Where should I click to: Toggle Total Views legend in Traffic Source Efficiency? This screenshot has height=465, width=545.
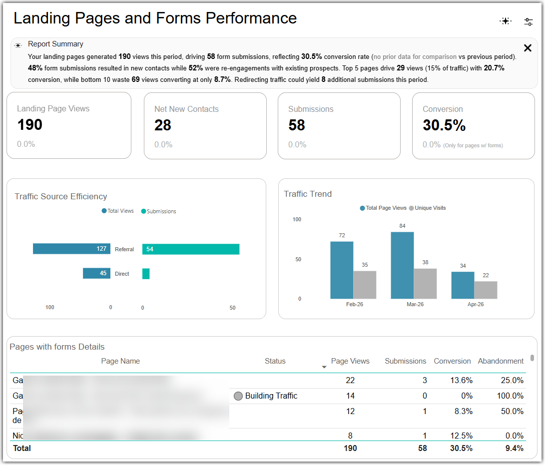click(117, 211)
